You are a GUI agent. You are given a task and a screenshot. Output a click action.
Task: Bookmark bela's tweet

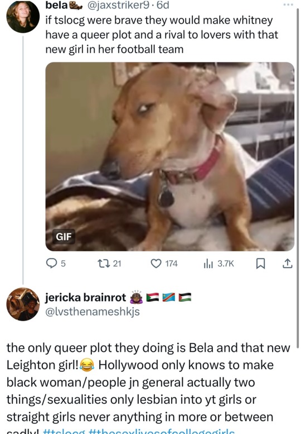pyautogui.click(x=260, y=264)
